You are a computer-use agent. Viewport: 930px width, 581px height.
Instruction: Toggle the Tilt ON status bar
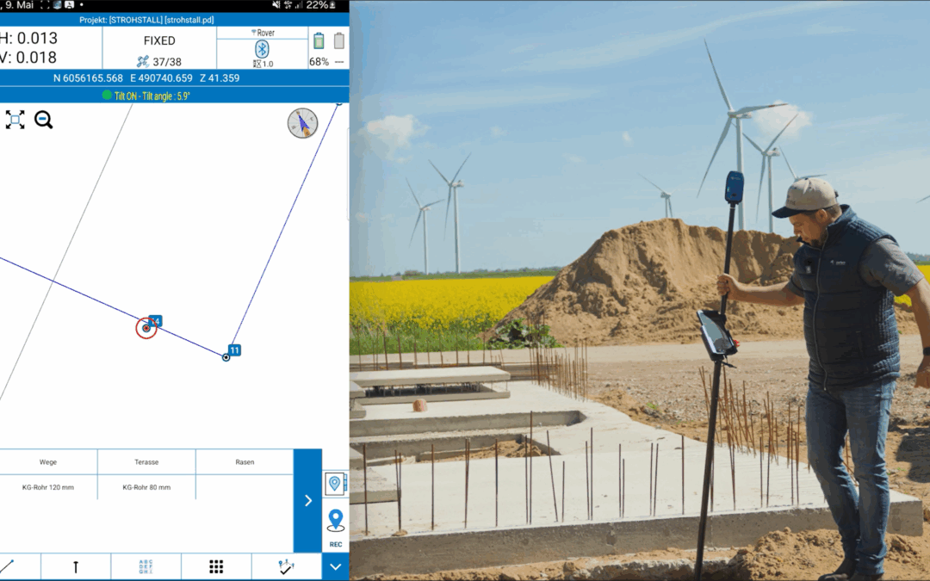174,96
